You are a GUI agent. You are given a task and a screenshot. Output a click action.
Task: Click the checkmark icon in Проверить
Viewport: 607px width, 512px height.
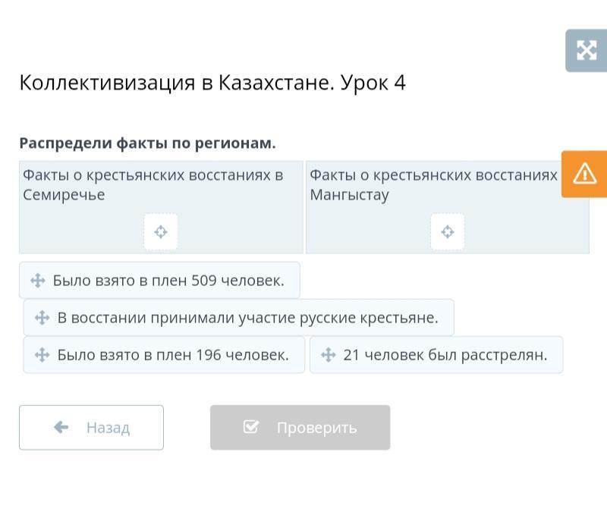[251, 428]
